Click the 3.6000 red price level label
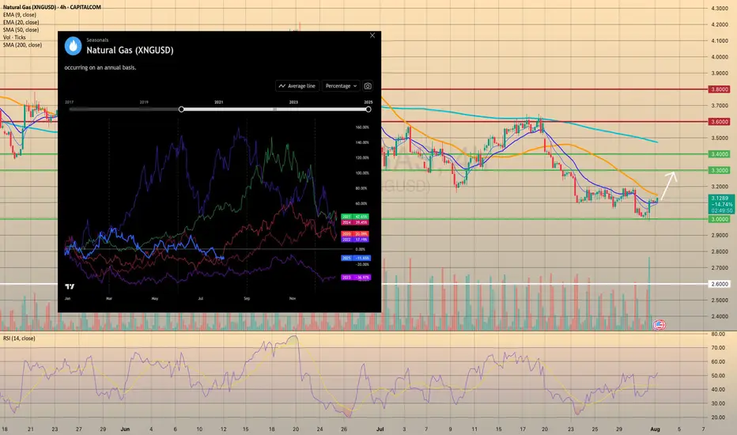This screenshot has height=435, width=737. pyautogui.click(x=719, y=122)
